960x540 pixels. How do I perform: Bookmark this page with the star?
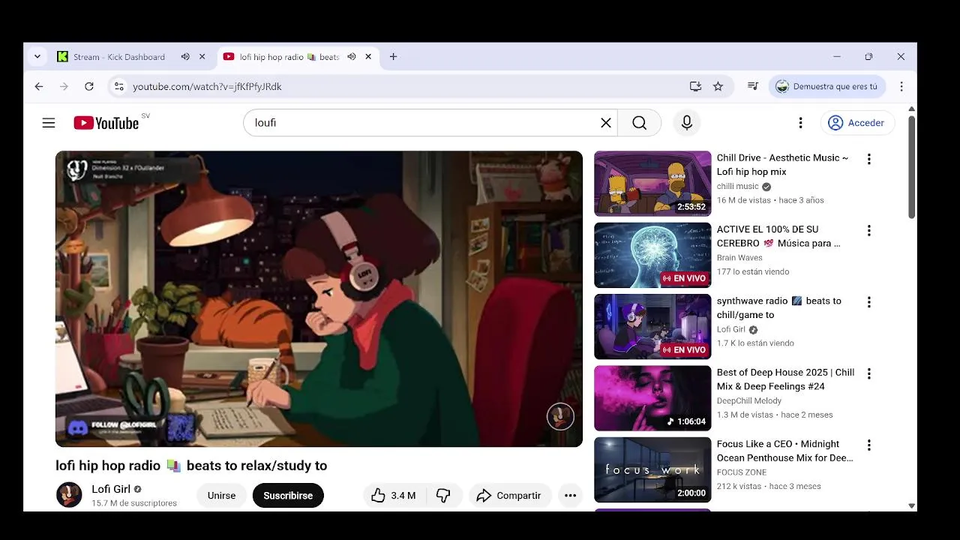[x=718, y=86]
